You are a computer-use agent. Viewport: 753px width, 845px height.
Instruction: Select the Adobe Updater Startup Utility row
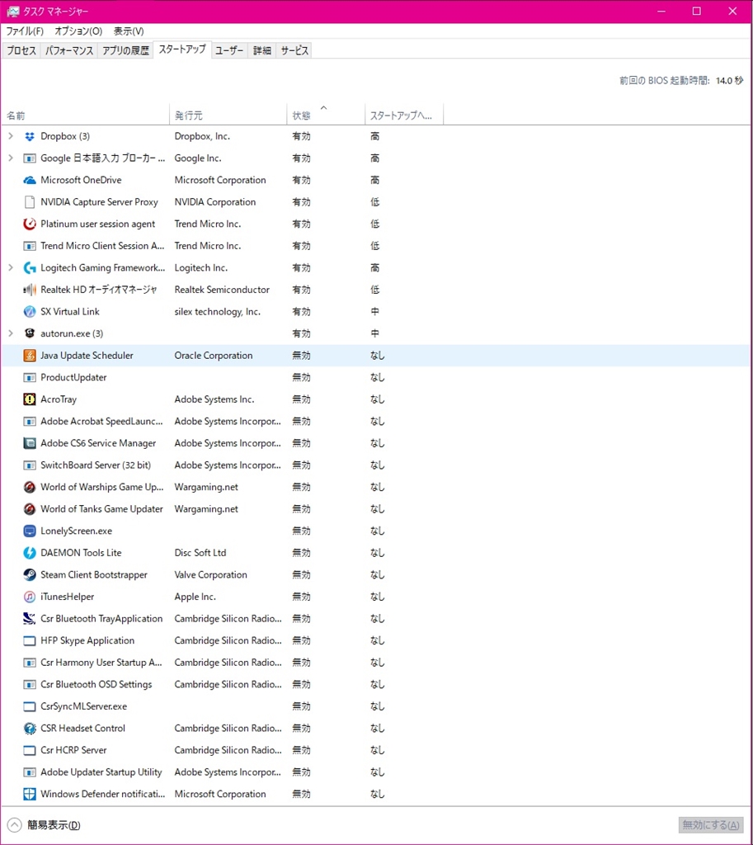coord(376,772)
